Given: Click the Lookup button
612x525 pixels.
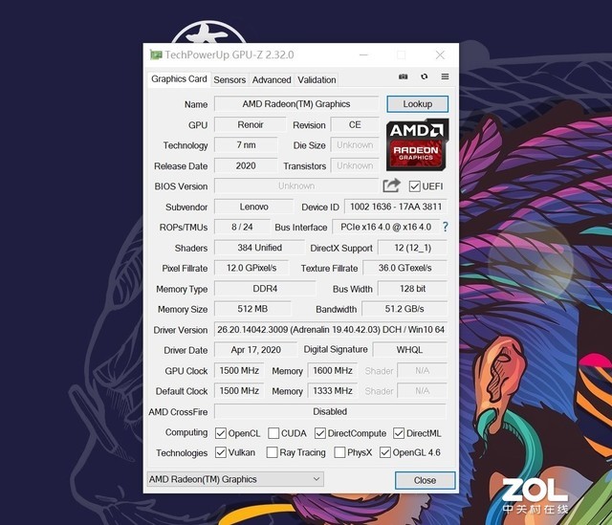Looking at the screenshot, I should click(x=418, y=104).
